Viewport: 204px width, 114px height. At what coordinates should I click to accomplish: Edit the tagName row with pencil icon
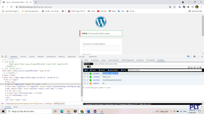pyautogui.click(x=87, y=83)
